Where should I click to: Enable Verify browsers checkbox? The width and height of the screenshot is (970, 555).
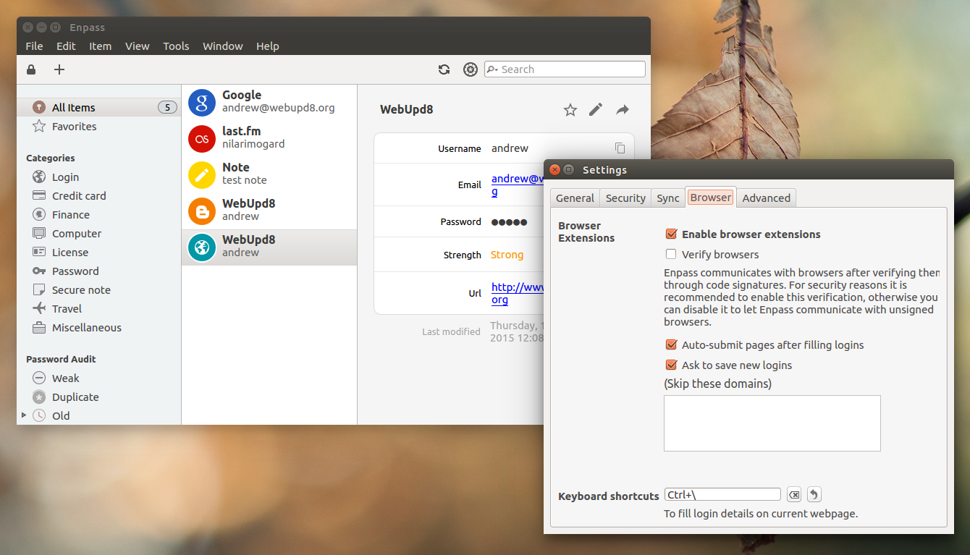[x=671, y=255]
